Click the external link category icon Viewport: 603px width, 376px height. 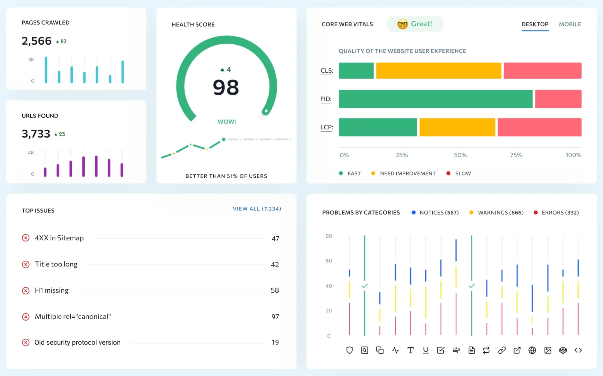517,350
